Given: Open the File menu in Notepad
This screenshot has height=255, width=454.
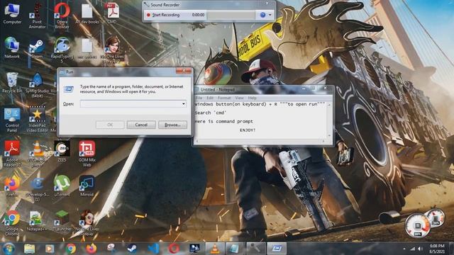Looking at the screenshot, I should coord(199,98).
